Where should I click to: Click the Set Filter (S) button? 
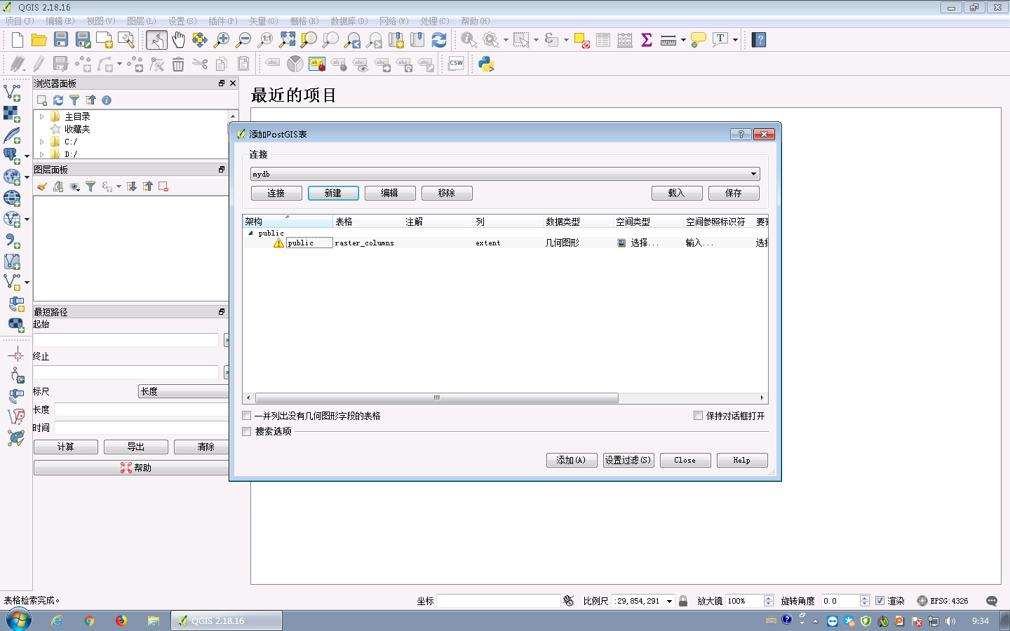tap(628, 460)
